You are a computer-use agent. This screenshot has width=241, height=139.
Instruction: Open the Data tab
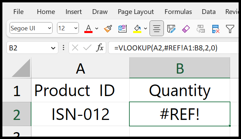[209, 12]
